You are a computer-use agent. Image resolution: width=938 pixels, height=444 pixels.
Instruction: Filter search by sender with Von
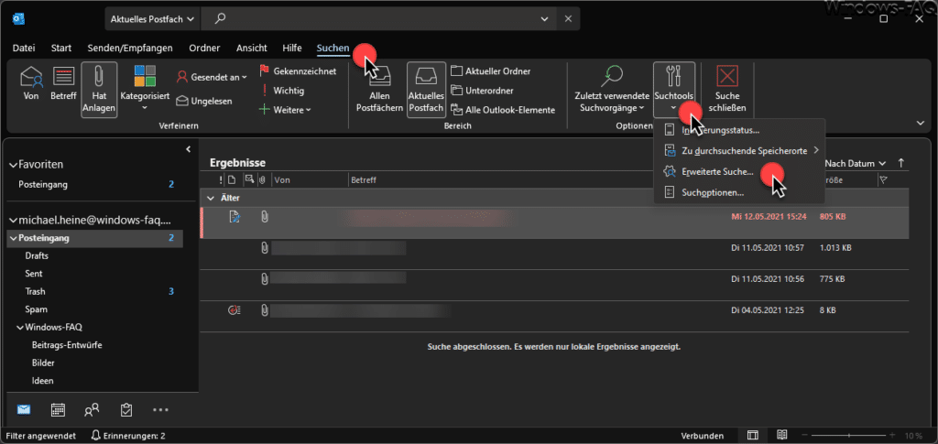pos(30,83)
